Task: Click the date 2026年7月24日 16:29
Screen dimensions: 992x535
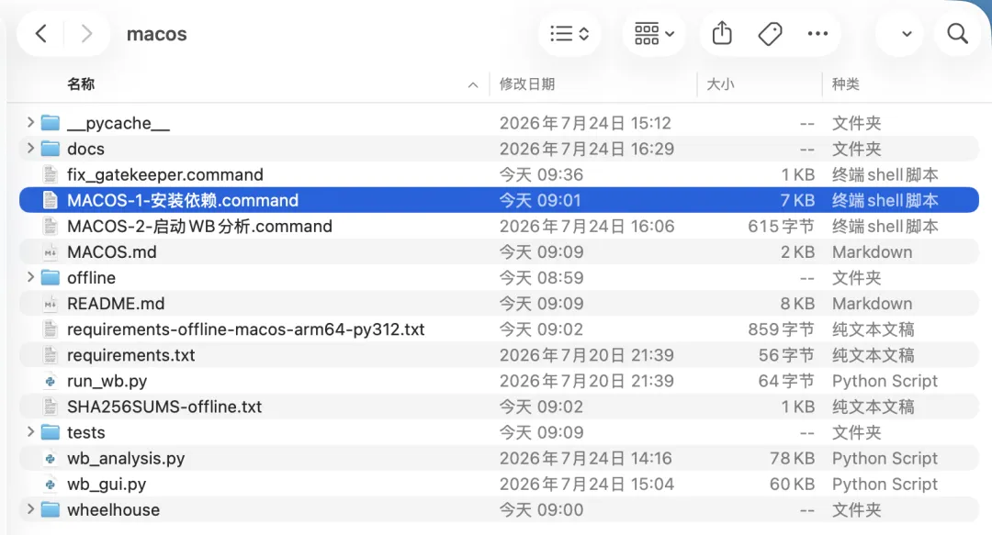Action: (586, 149)
